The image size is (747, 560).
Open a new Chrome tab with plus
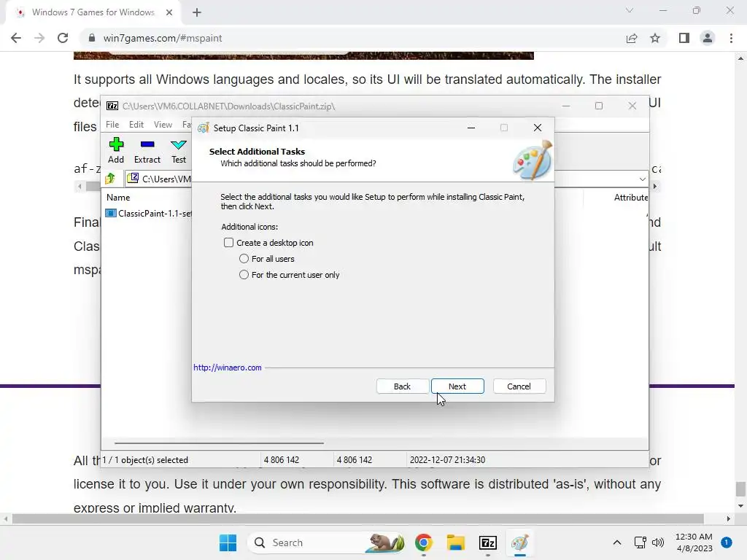(x=197, y=12)
